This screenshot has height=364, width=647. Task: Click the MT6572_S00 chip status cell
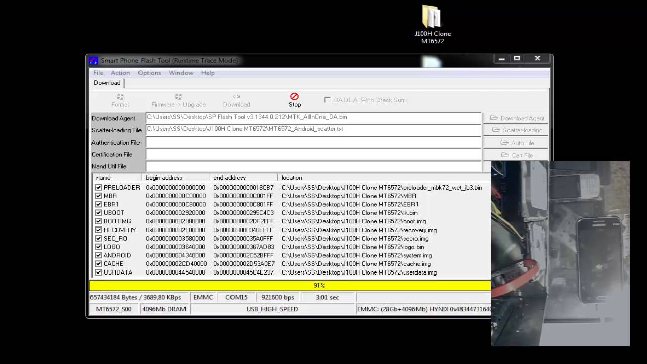114,309
